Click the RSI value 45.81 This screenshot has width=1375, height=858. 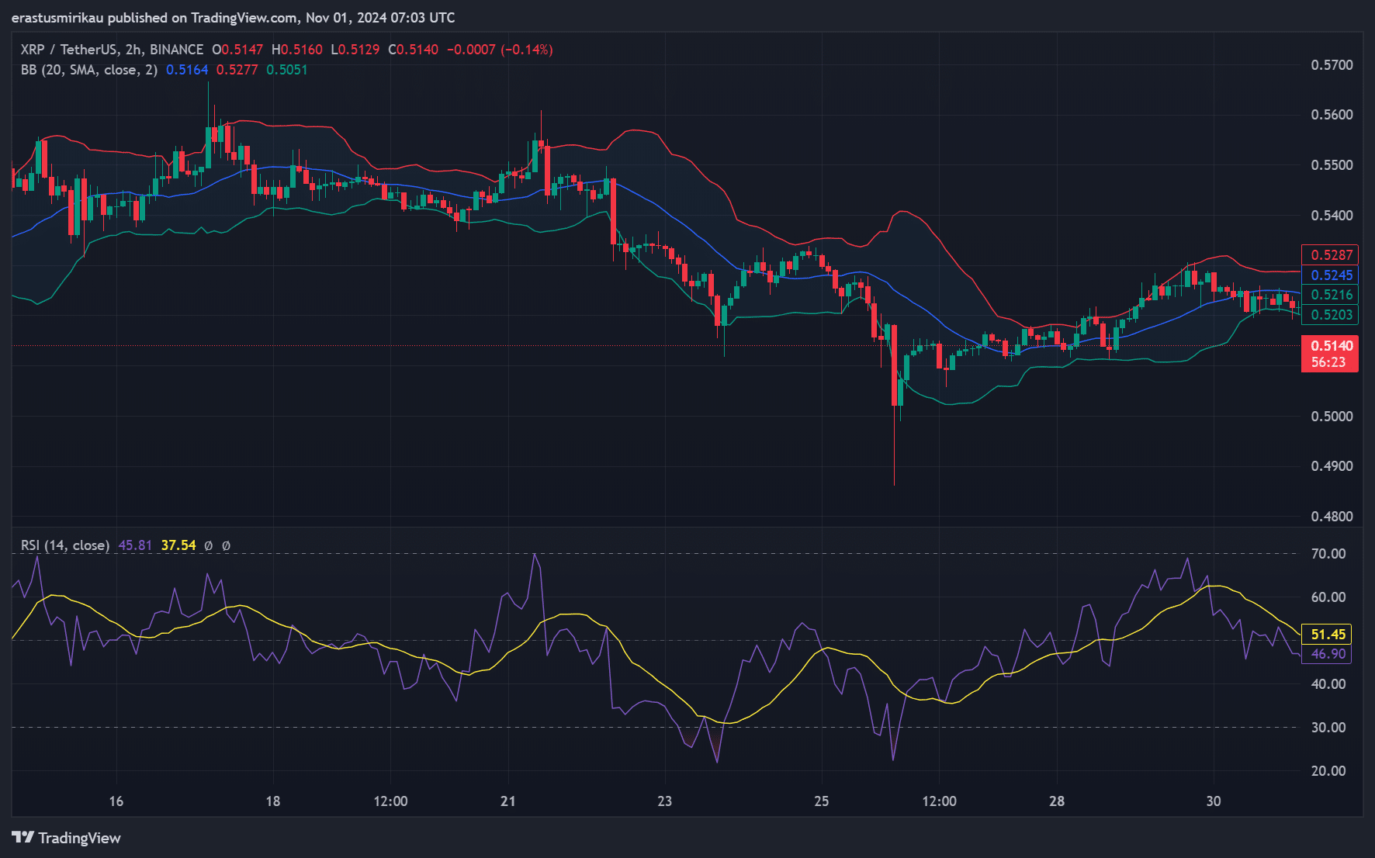pyautogui.click(x=135, y=545)
